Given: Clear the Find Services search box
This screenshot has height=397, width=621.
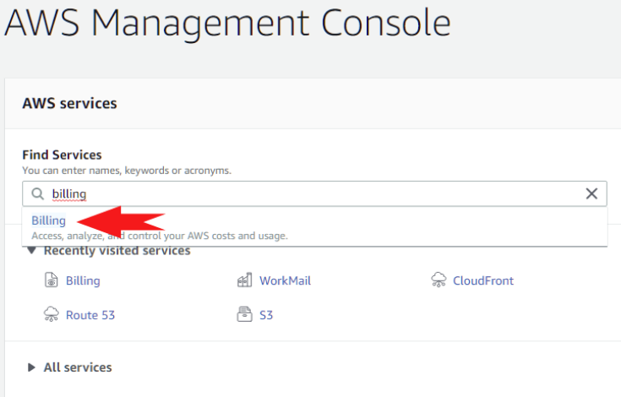Looking at the screenshot, I should tap(591, 193).
